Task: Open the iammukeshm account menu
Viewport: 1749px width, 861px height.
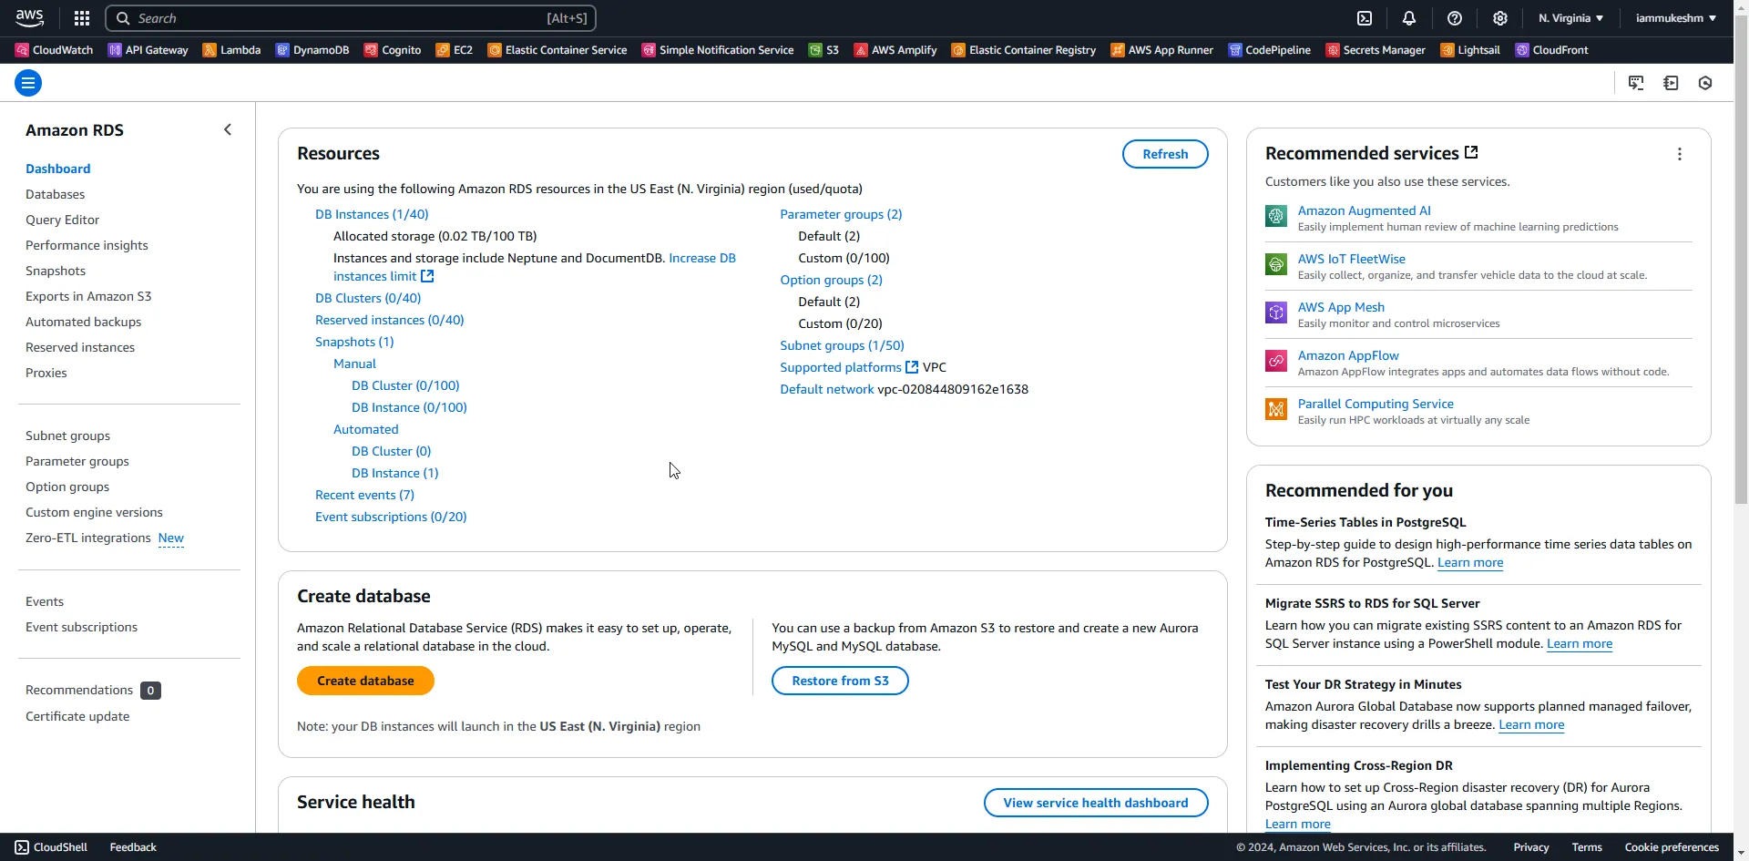Action: [x=1676, y=17]
